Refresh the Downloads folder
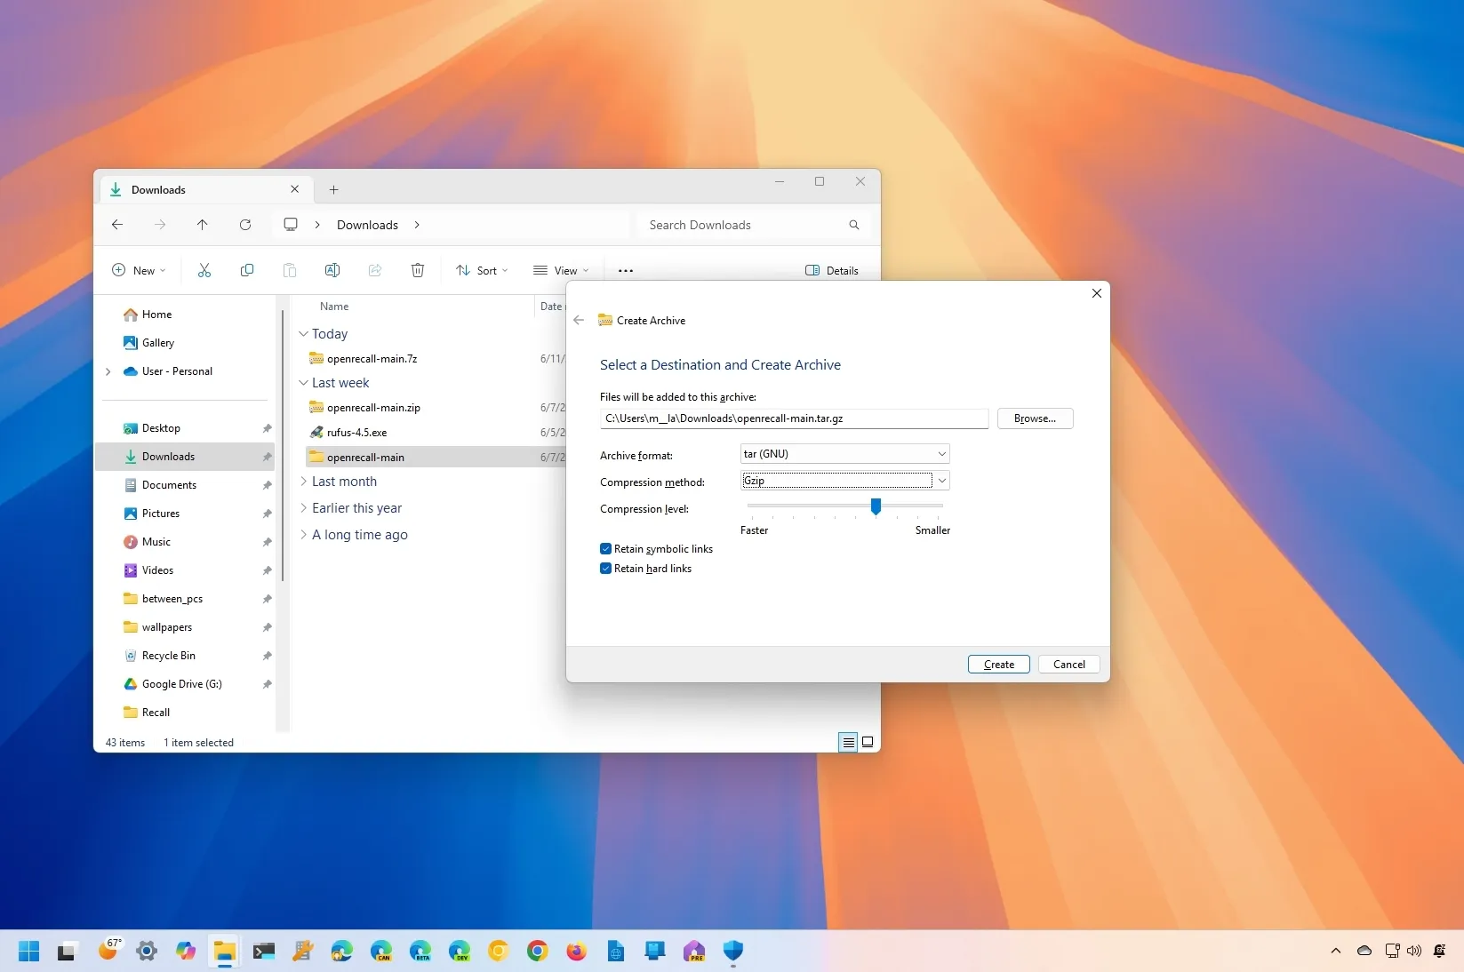This screenshot has height=972, width=1464. (245, 225)
